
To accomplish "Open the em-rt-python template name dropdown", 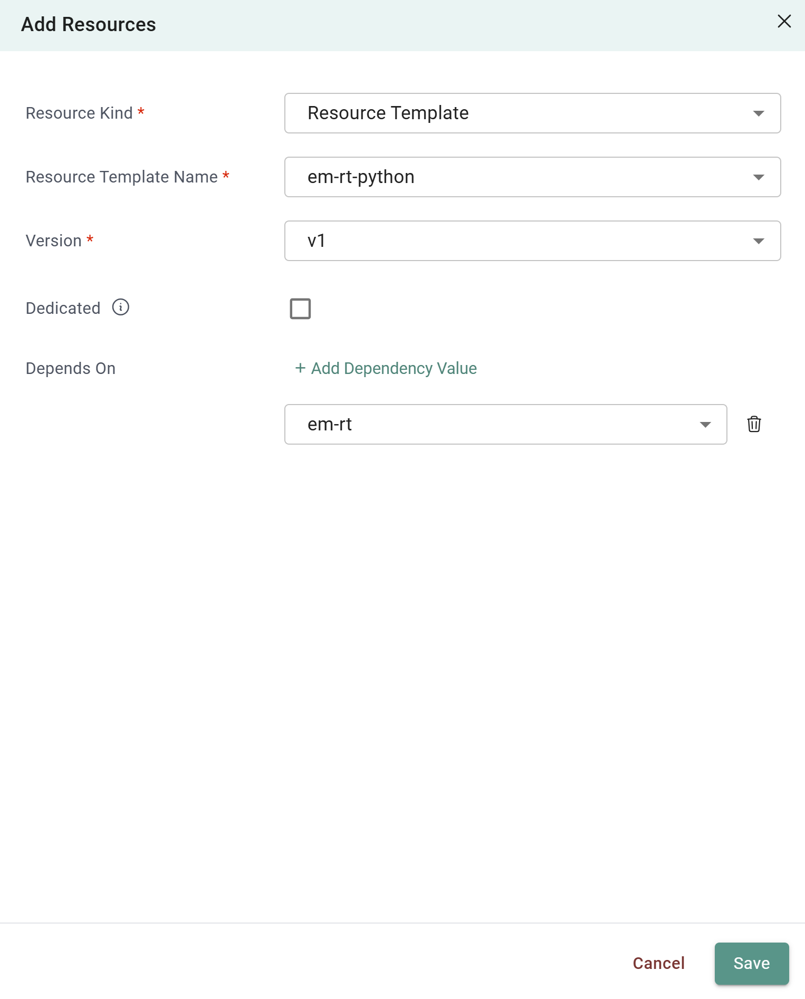I will (x=532, y=177).
